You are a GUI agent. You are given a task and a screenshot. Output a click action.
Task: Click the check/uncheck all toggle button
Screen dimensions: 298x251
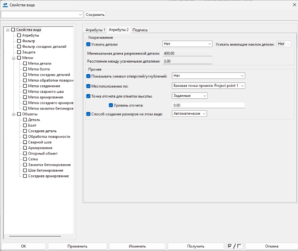pos(235,246)
